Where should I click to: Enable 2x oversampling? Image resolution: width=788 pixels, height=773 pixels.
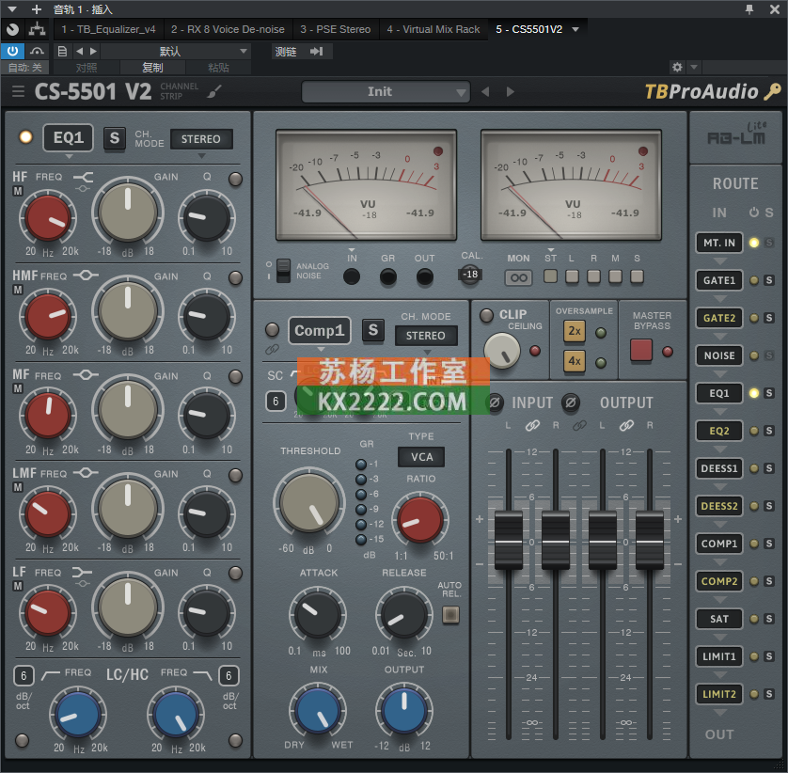pos(575,331)
